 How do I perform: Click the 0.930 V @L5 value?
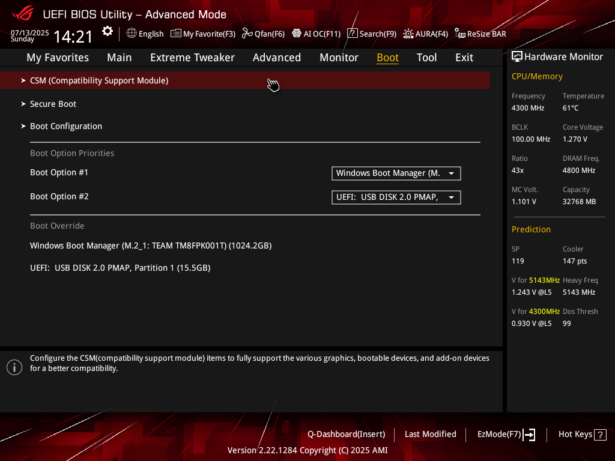tap(532, 324)
